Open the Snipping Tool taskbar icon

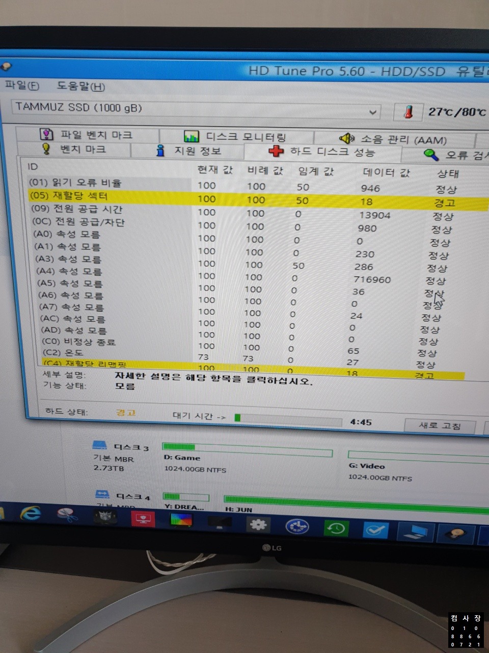67,515
